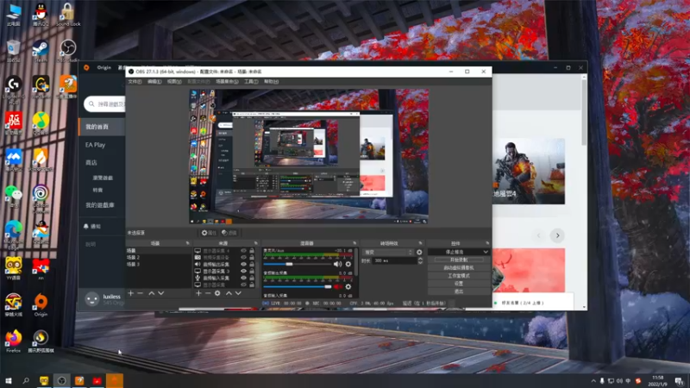Screen dimensions: 690x388
Task: Toggle visibility of fourth source row
Action: (x=243, y=271)
